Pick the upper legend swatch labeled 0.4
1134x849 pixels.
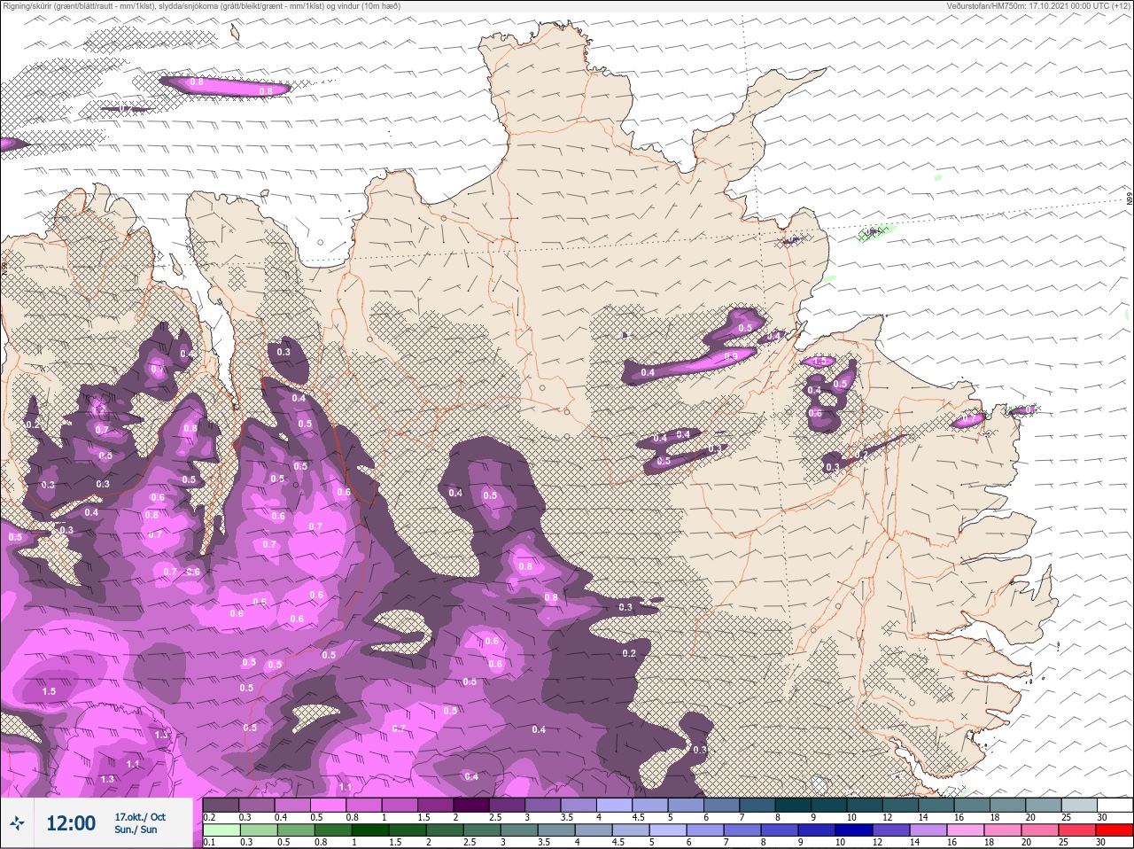tap(292, 805)
